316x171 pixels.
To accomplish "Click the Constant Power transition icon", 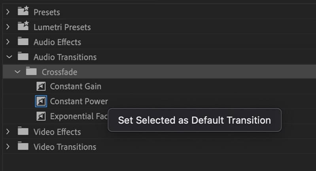I will click(x=41, y=102).
